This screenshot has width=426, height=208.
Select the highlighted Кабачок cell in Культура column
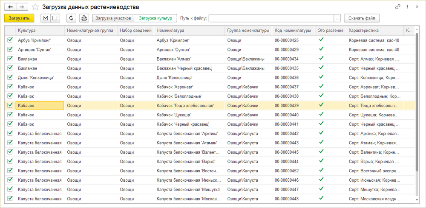(x=40, y=105)
